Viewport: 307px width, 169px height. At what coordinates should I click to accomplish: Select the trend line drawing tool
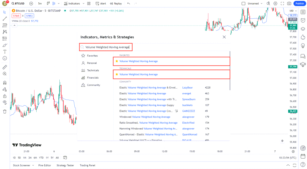(5, 19)
